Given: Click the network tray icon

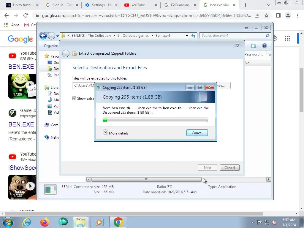Looking at the screenshot, I should [267, 222].
